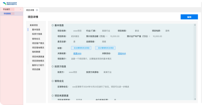This screenshot has width=202, height=105.
Task: Click the circle marker beside 领导会见 heading
Action: 53,81
